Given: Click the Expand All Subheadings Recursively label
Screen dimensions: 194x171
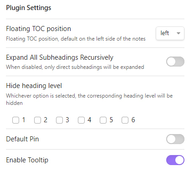Looking at the screenshot, I should click(60, 57).
